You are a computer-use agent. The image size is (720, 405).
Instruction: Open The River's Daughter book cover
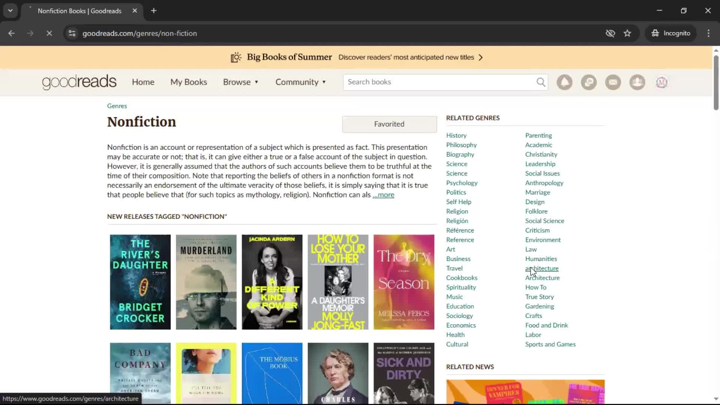coord(140,282)
